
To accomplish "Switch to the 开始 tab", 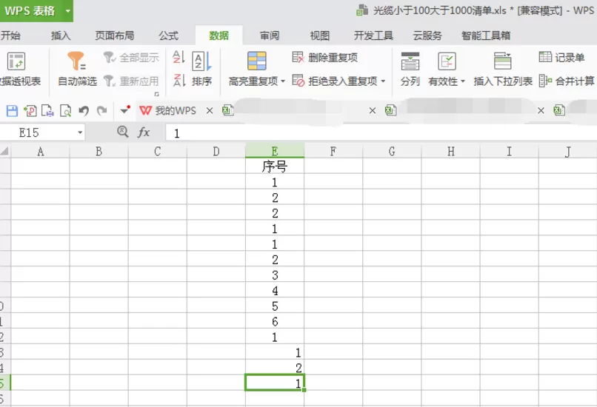I will [x=10, y=36].
